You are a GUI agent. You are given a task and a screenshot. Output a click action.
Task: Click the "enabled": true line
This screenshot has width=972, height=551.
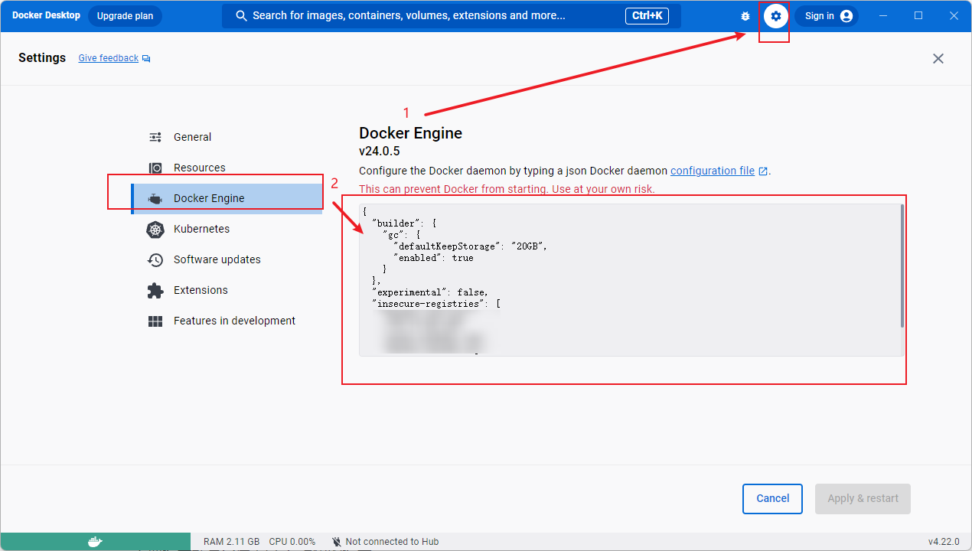point(433,258)
